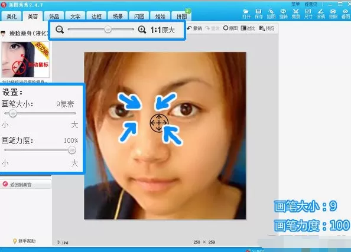Click the 提意见 feedback link
This screenshot has width=351, height=252.
(x=311, y=4)
